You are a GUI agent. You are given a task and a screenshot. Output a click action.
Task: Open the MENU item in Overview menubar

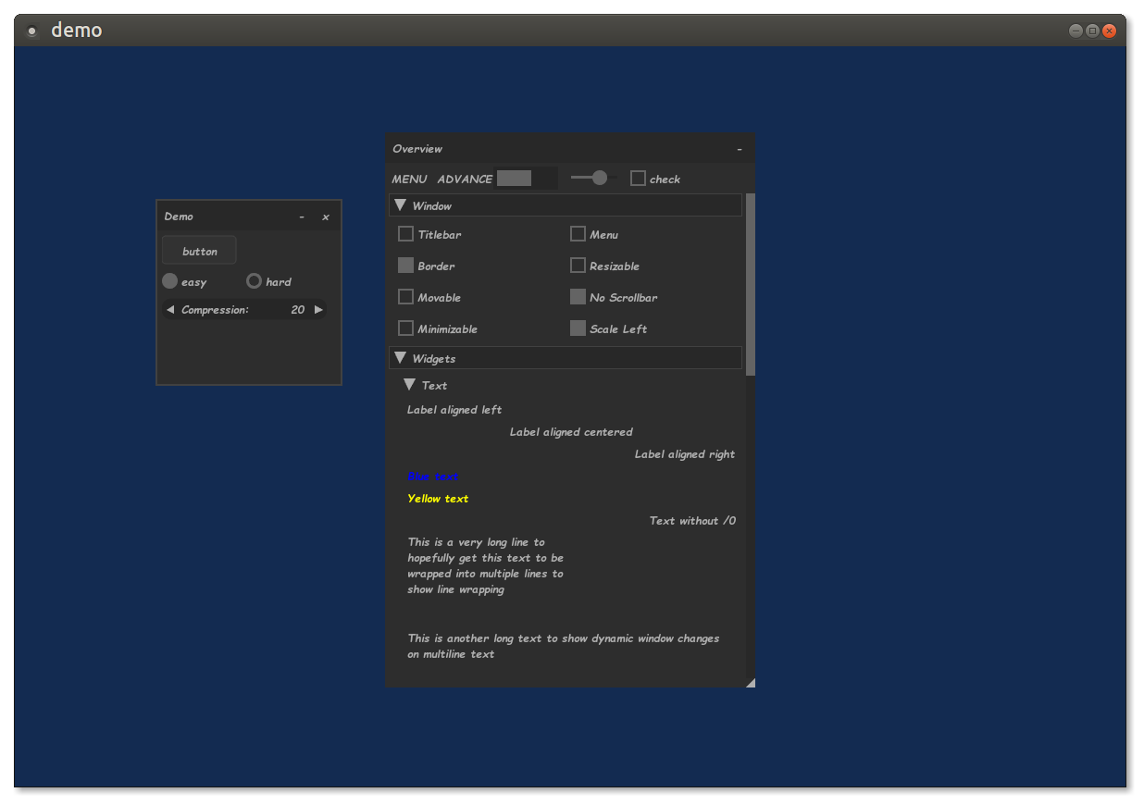pos(409,180)
